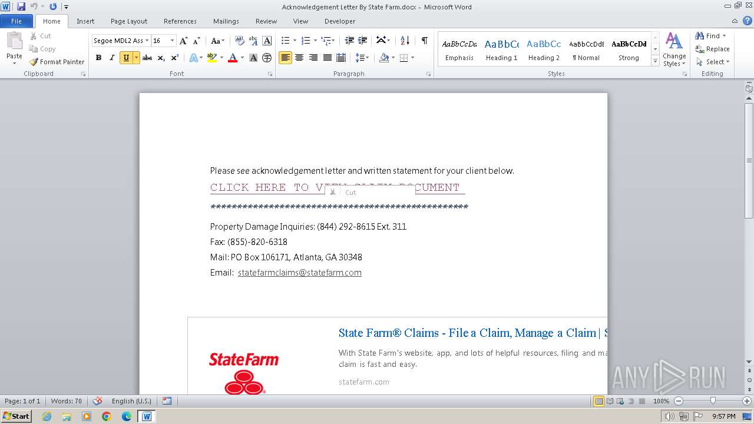Image resolution: width=754 pixels, height=424 pixels.
Task: Click spelling check icon in status bar
Action: [x=98, y=401]
